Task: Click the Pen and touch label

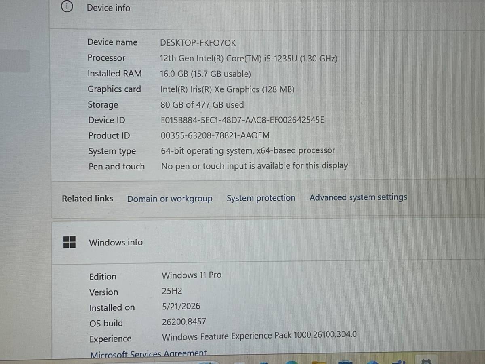Action: tap(116, 167)
